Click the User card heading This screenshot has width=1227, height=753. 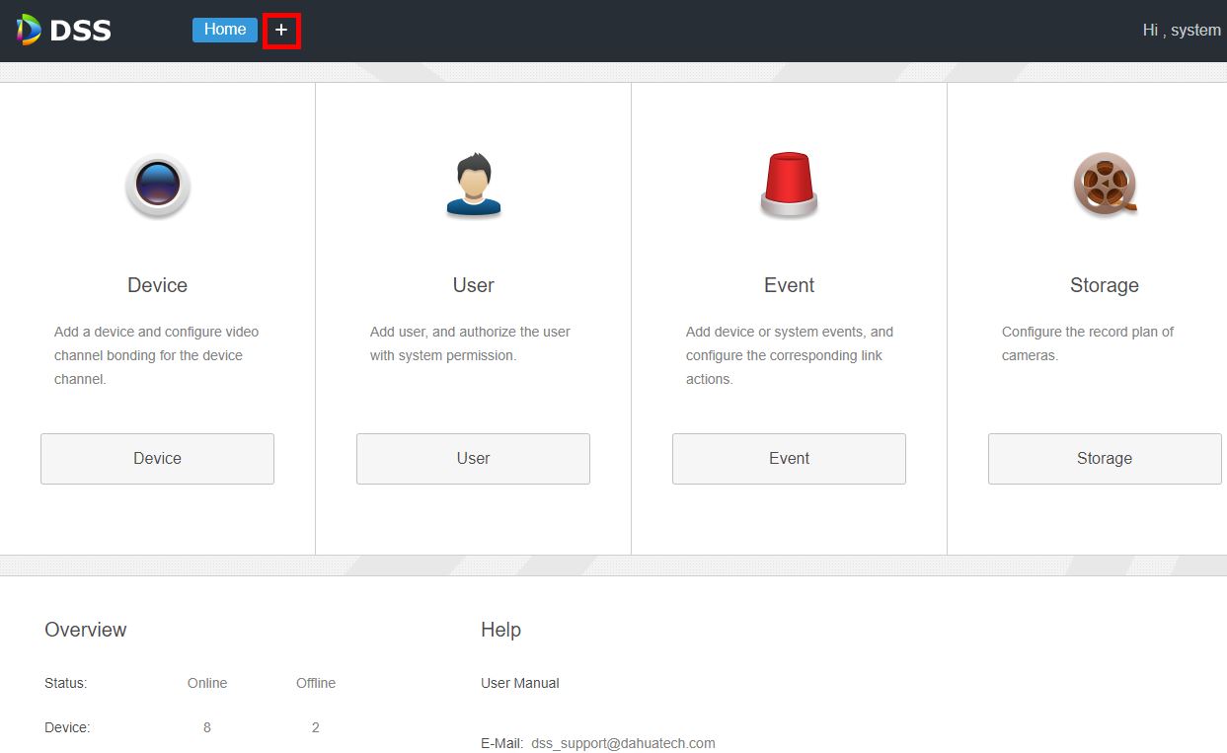[x=473, y=285]
